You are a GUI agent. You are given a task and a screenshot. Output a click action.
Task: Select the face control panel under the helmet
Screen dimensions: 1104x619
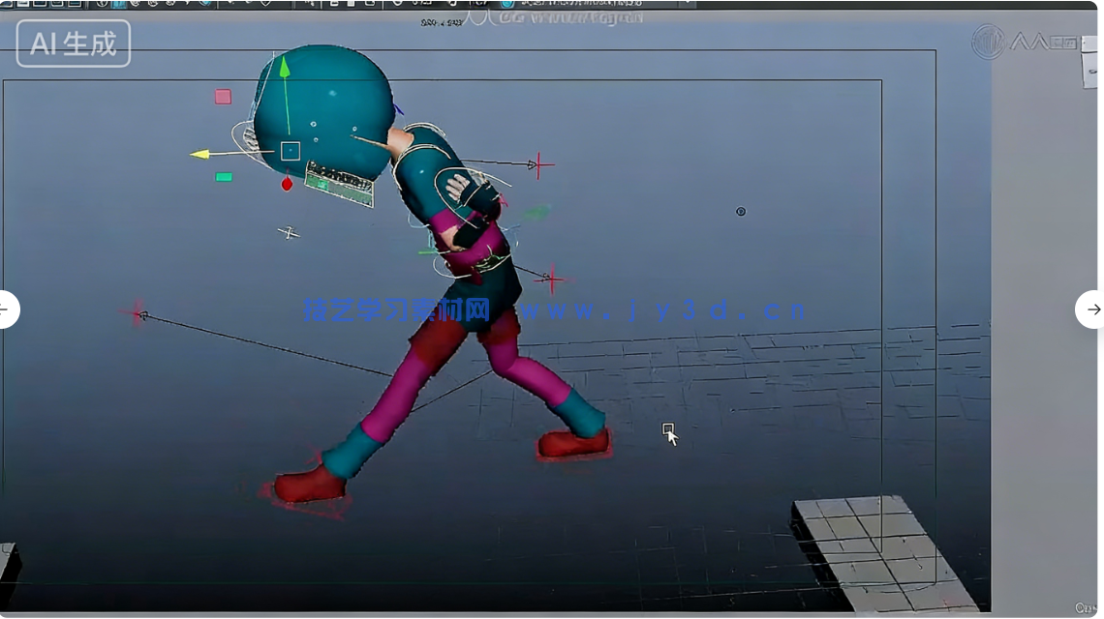point(339,182)
